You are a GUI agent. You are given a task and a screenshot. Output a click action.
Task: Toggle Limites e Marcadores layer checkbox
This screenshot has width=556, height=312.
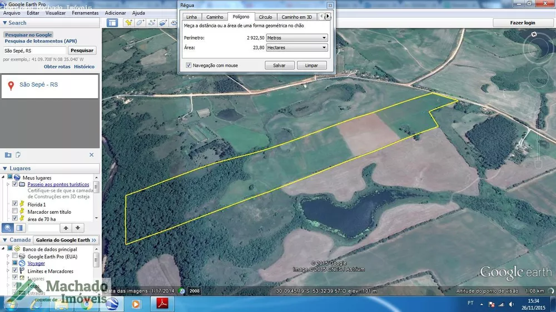point(15,270)
